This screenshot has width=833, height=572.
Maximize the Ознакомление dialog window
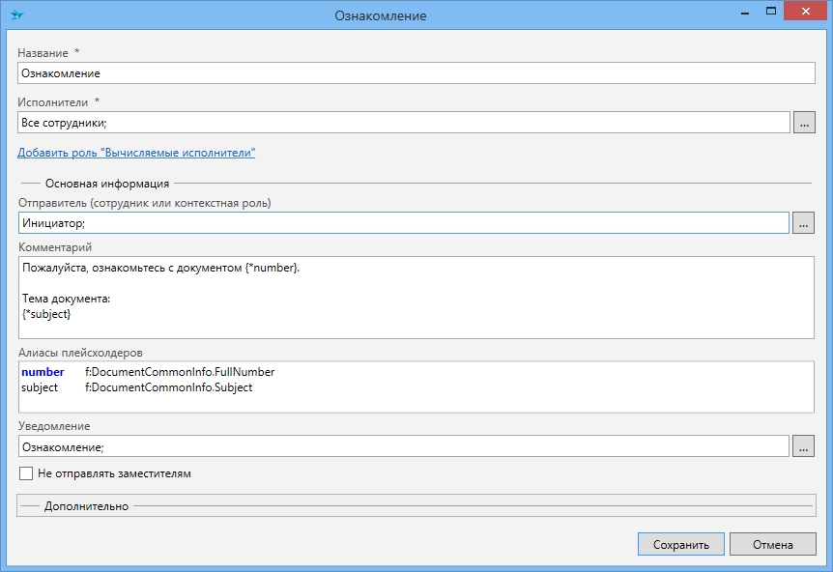point(771,12)
